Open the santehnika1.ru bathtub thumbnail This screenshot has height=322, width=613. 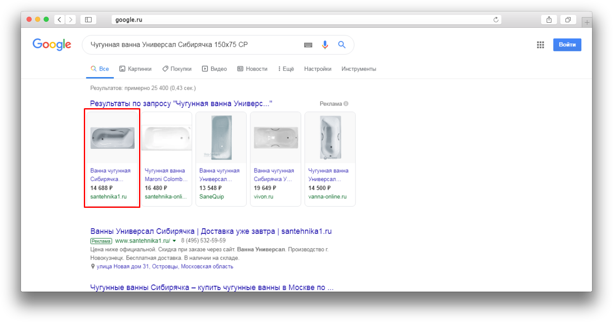coord(113,138)
